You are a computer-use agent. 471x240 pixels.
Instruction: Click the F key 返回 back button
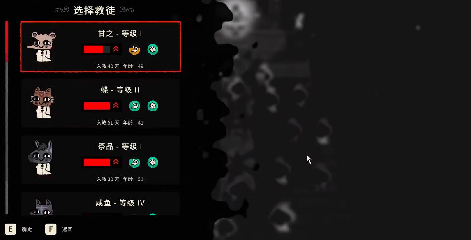pyautogui.click(x=59, y=229)
